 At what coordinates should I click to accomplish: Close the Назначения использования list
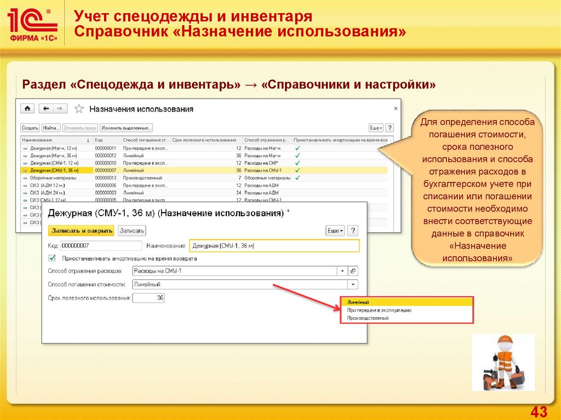[396, 108]
